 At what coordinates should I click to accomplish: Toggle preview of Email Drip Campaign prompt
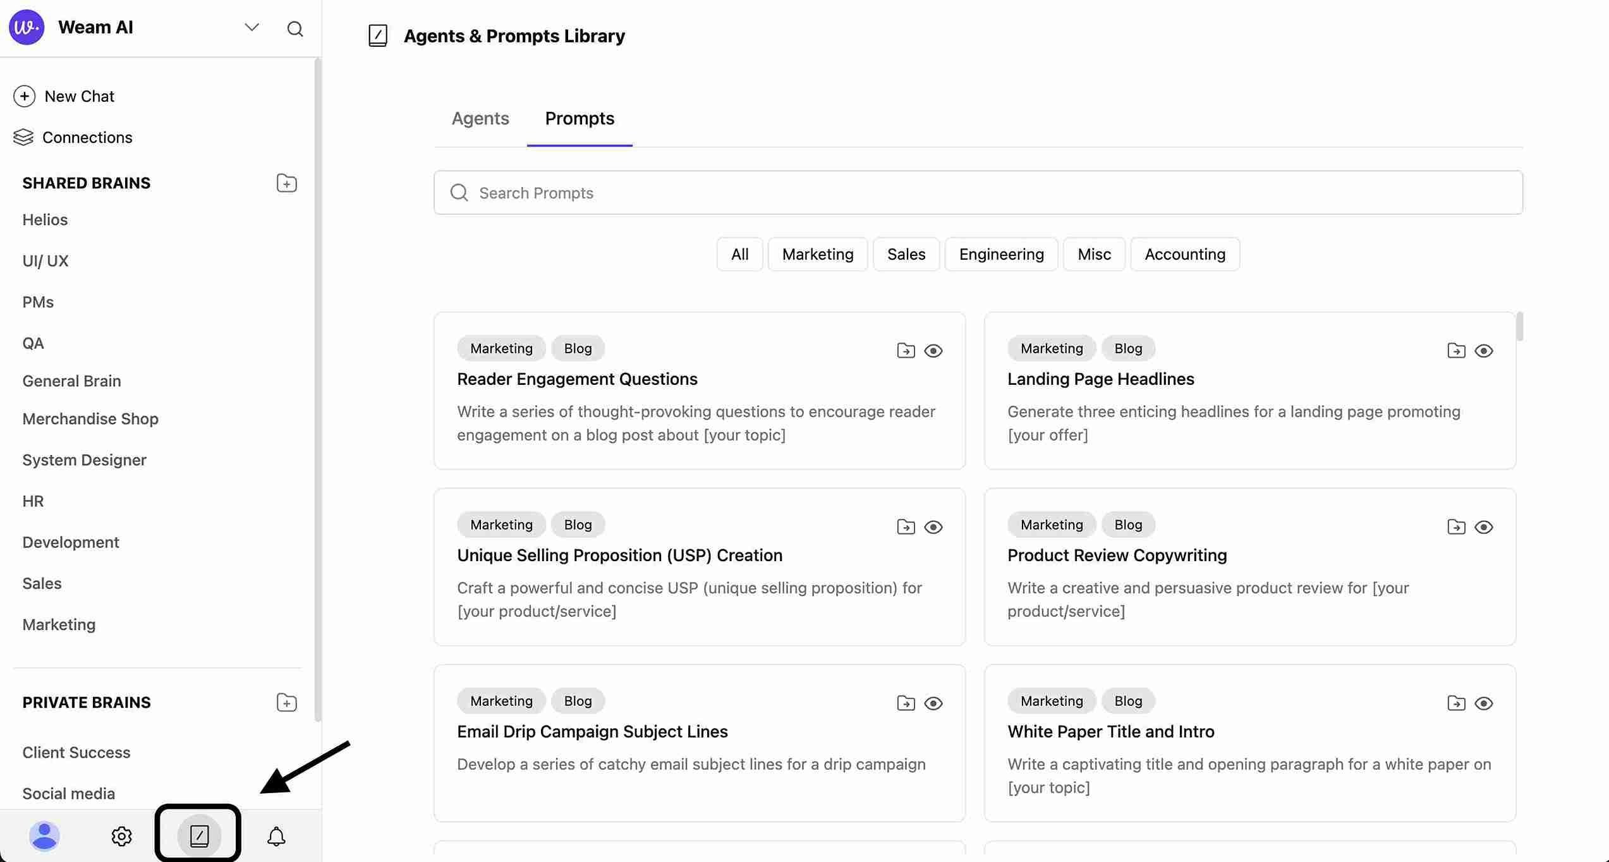933,703
